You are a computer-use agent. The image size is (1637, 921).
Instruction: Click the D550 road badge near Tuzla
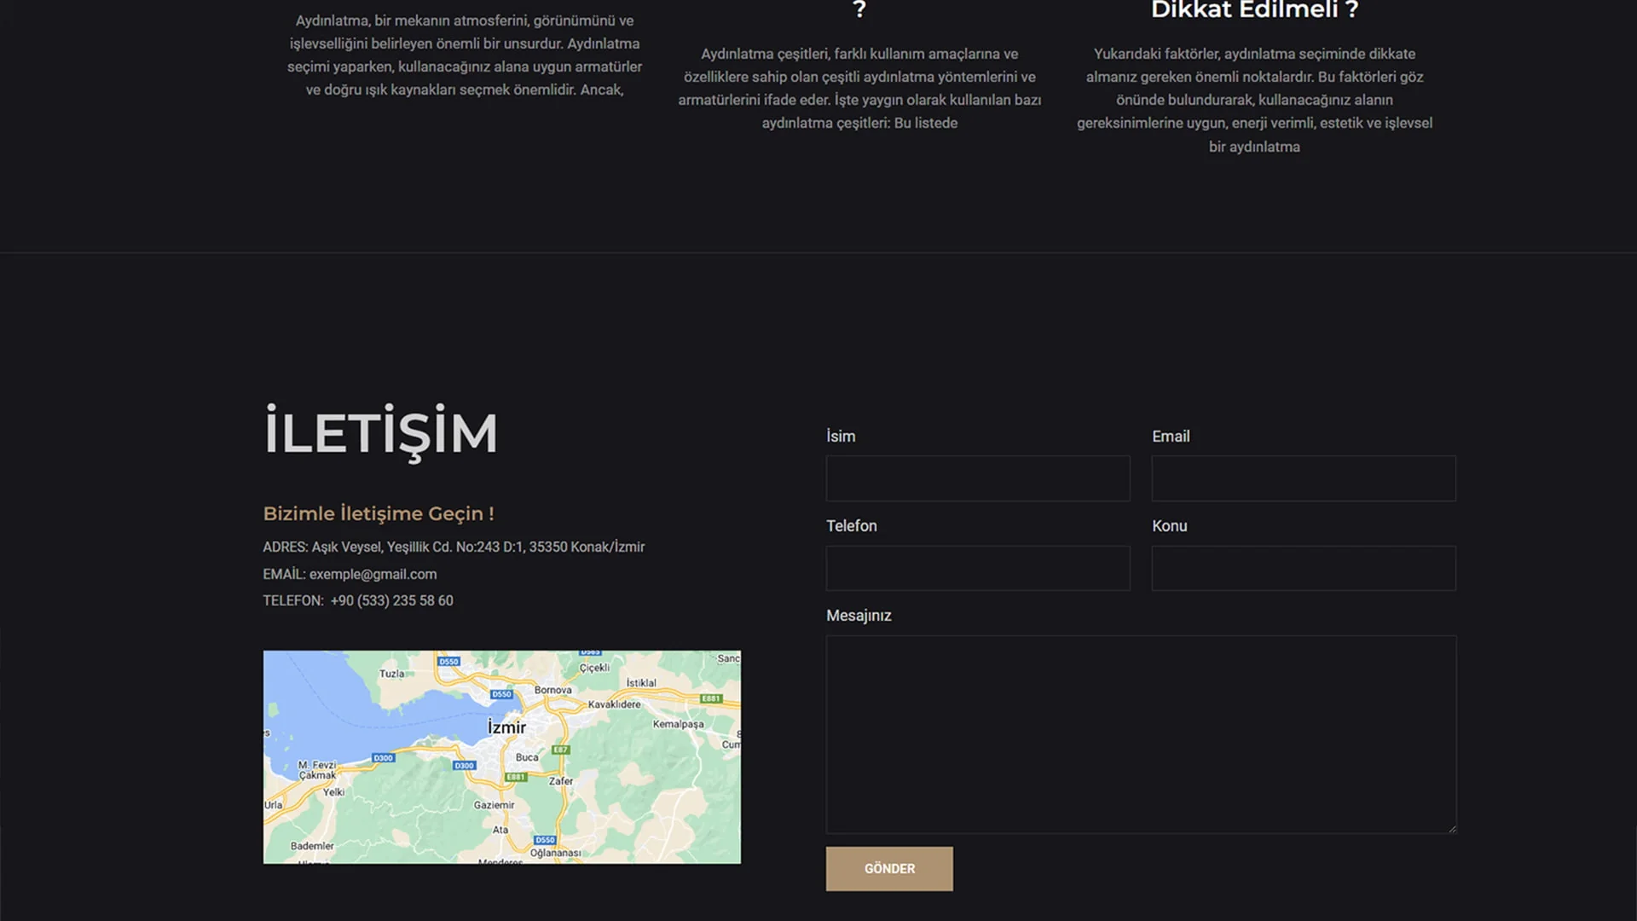[448, 662]
